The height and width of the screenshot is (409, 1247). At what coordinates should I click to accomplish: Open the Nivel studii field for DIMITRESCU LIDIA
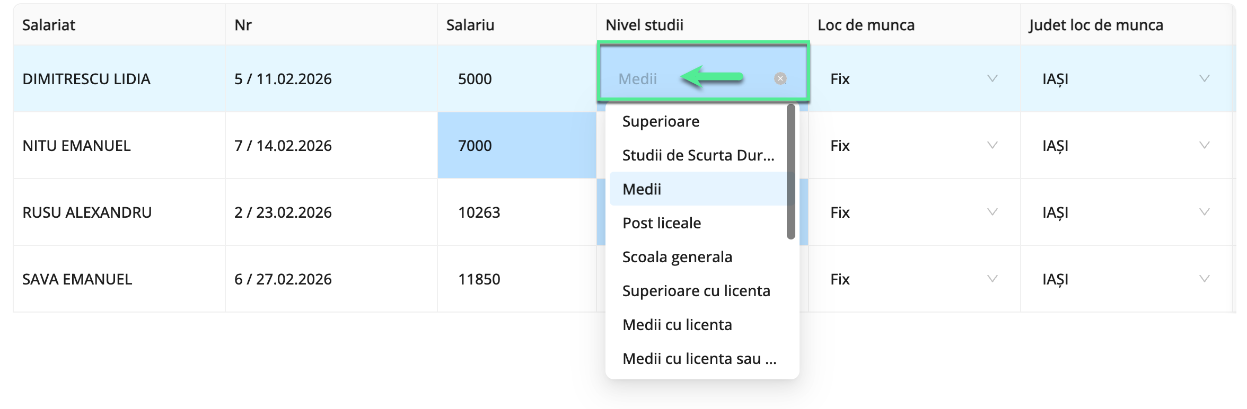pos(702,79)
